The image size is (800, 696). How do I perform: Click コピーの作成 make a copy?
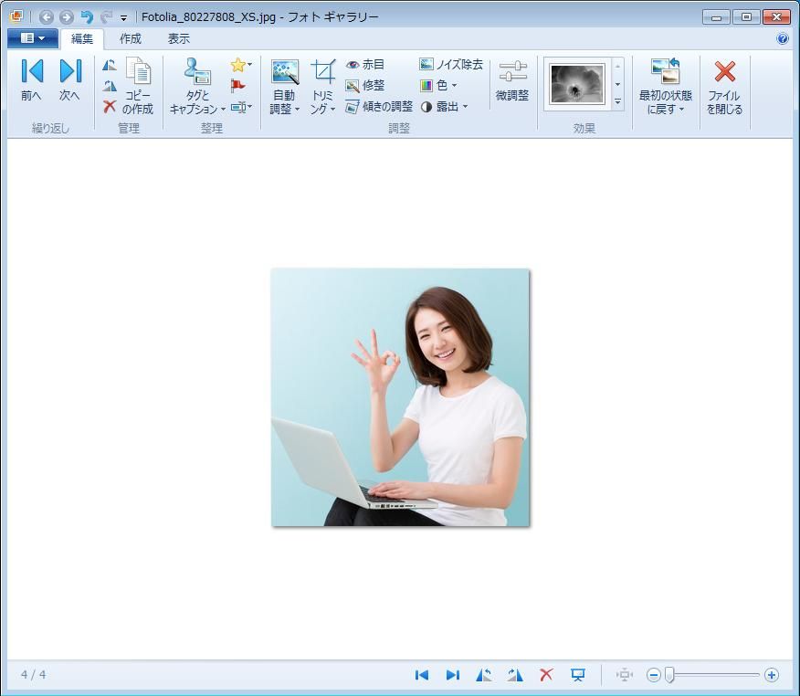point(138,87)
